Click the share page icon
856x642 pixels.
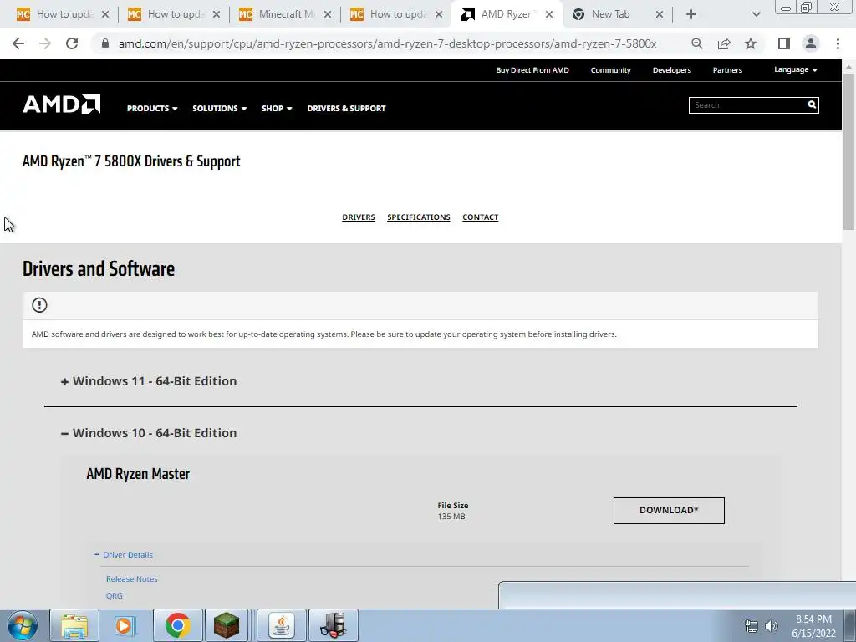coord(724,43)
